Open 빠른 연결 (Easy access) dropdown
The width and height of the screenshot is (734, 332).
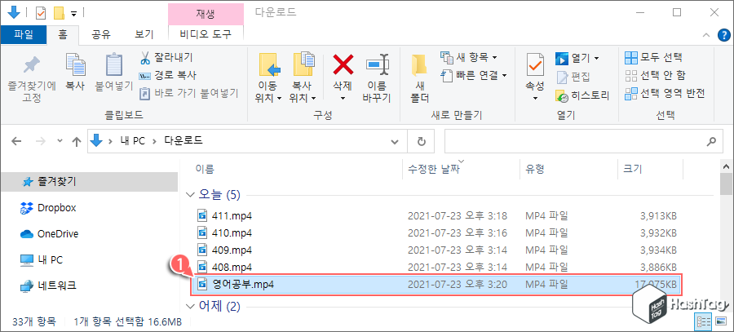tap(474, 75)
